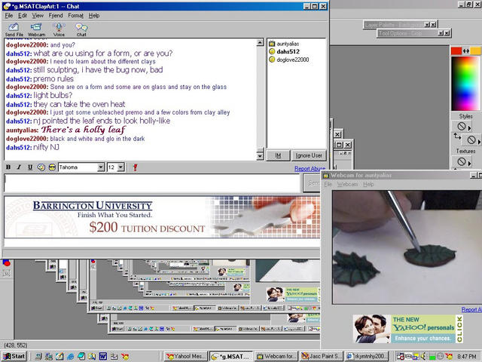Click chat scrollbar down arrow

(x=260, y=156)
